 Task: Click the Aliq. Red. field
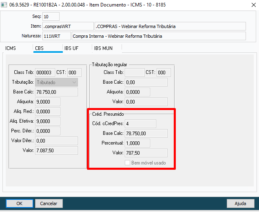[48, 112]
